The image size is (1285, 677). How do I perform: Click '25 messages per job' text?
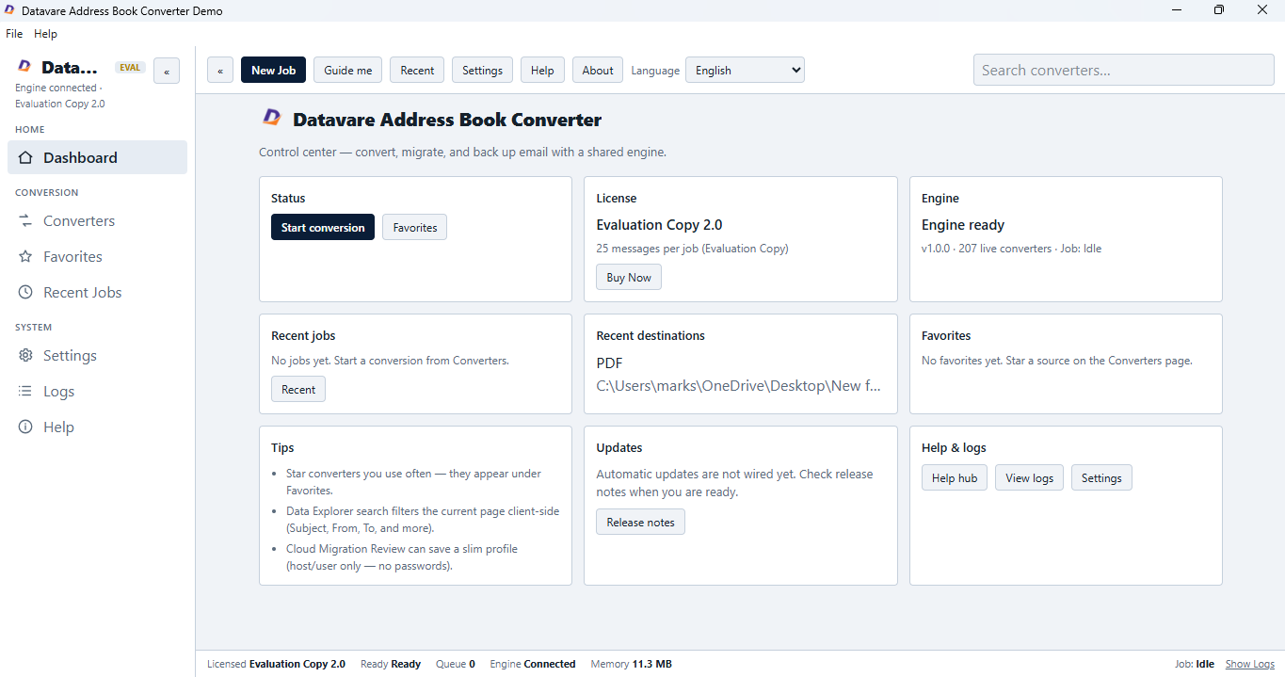[692, 249]
